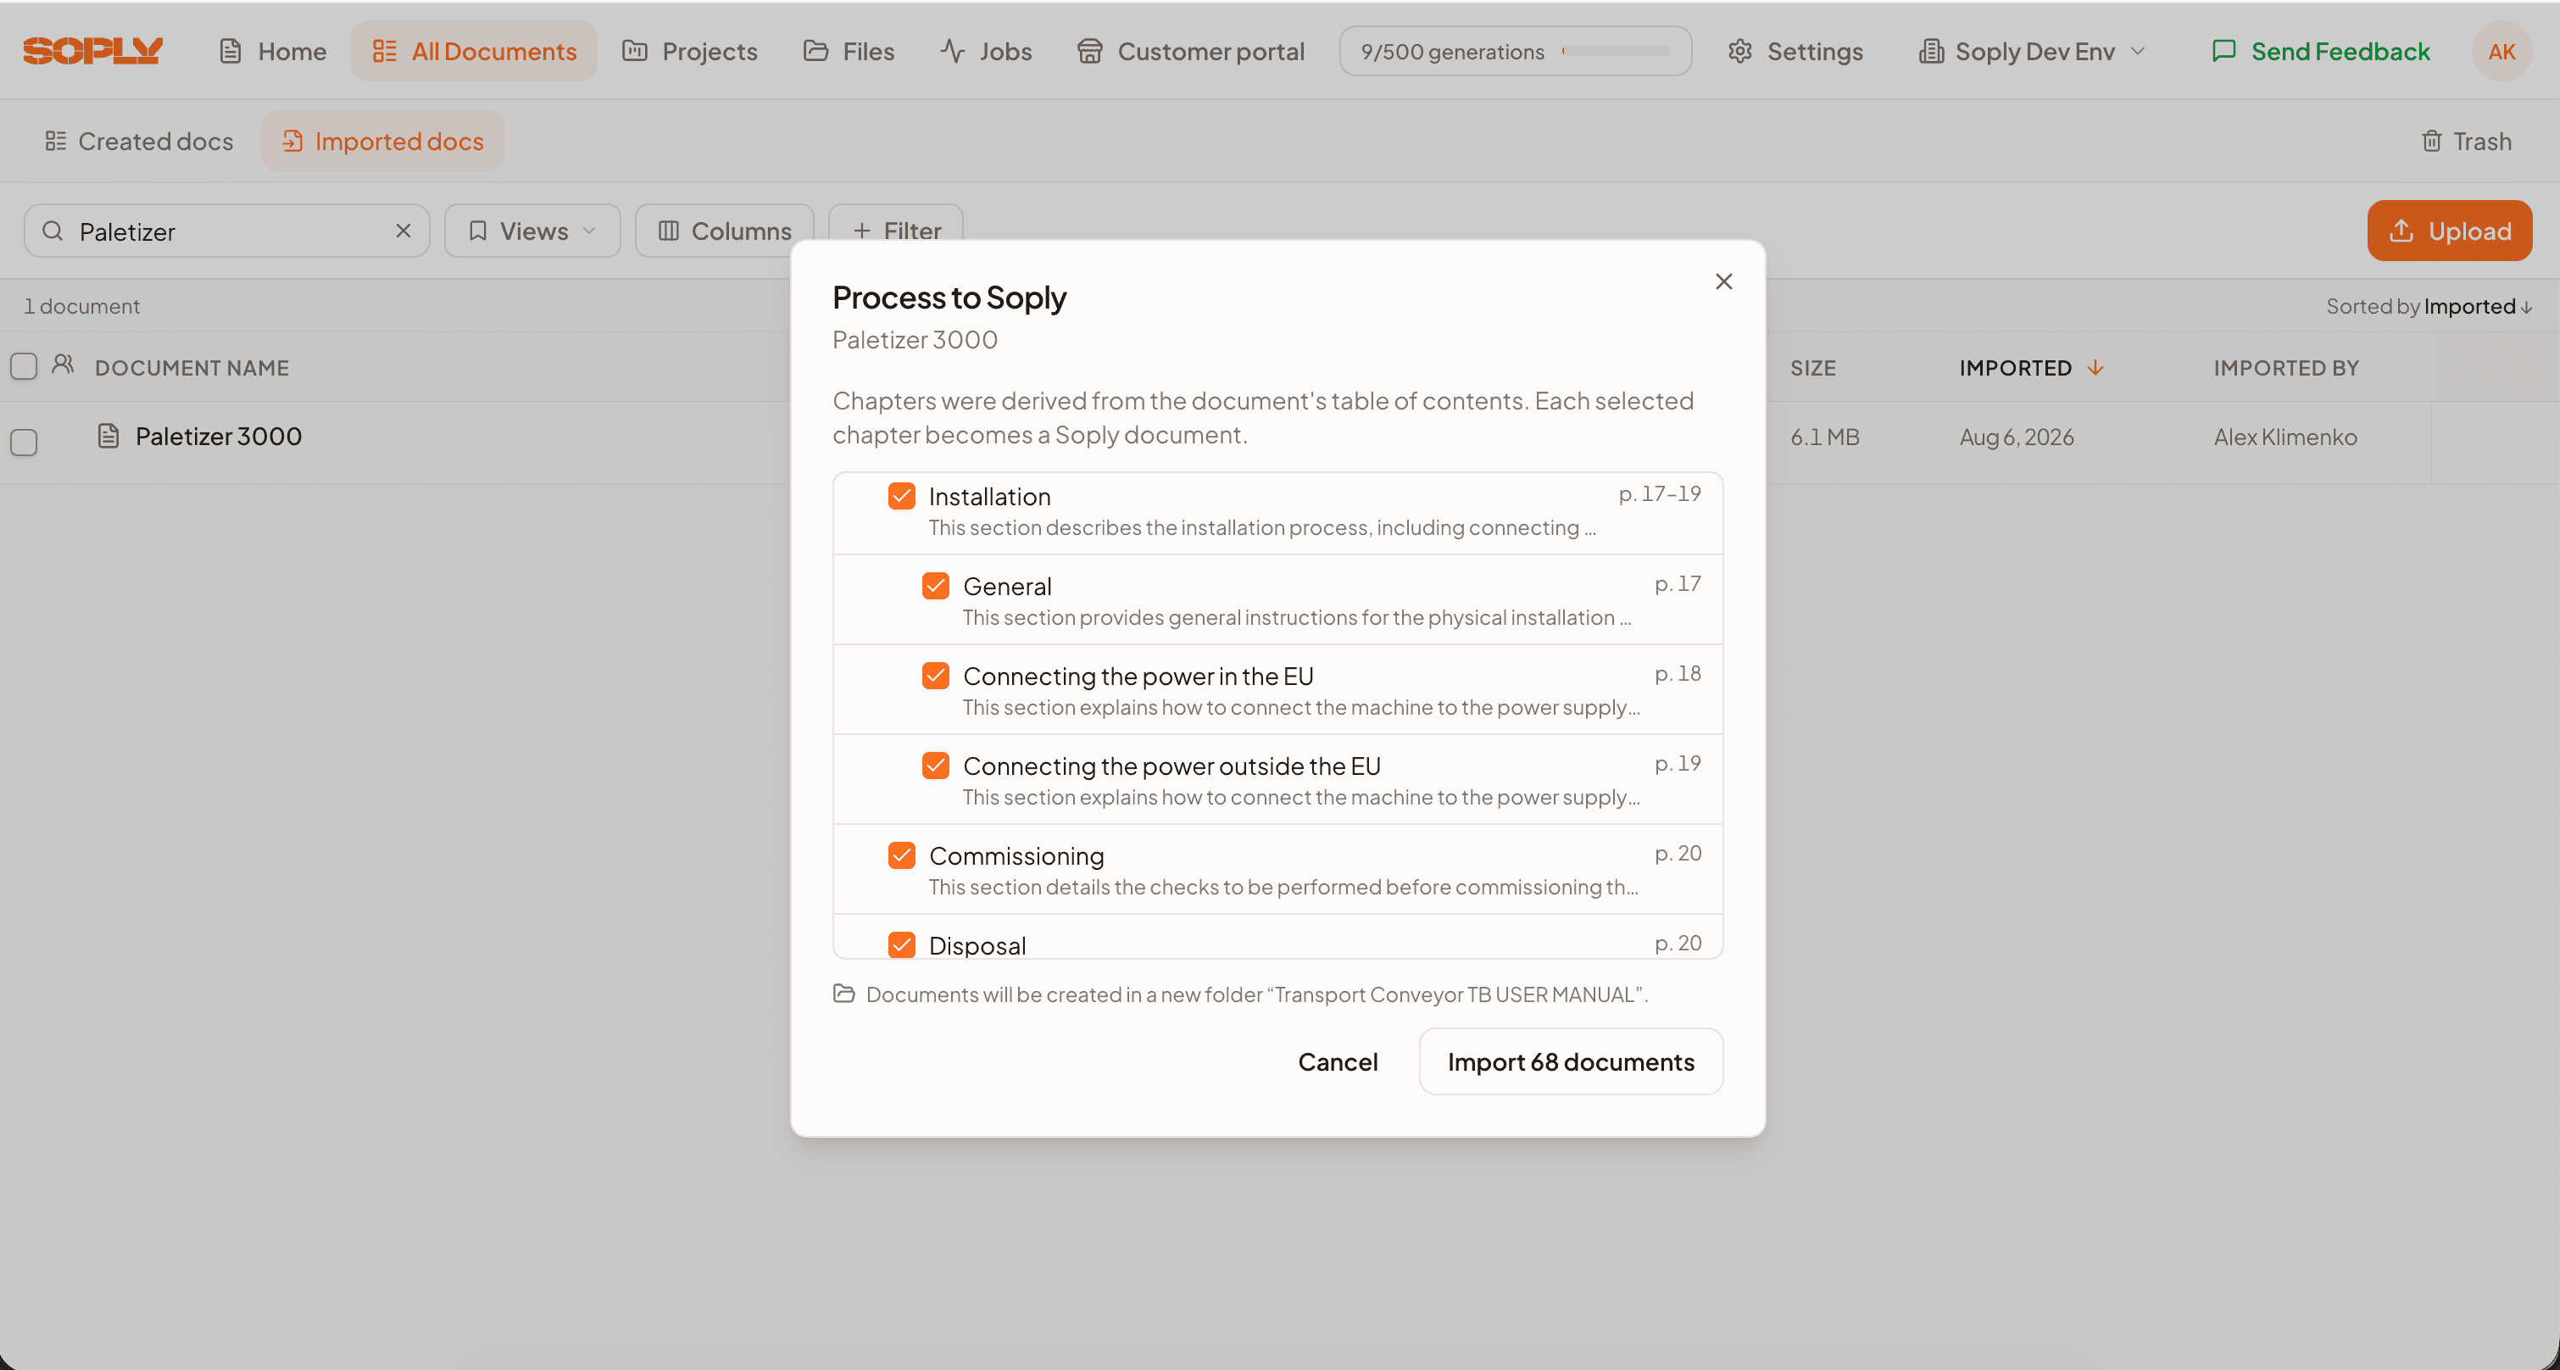Screen dimensions: 2560x1370
Task: Open the Columns selector
Action: coord(723,231)
